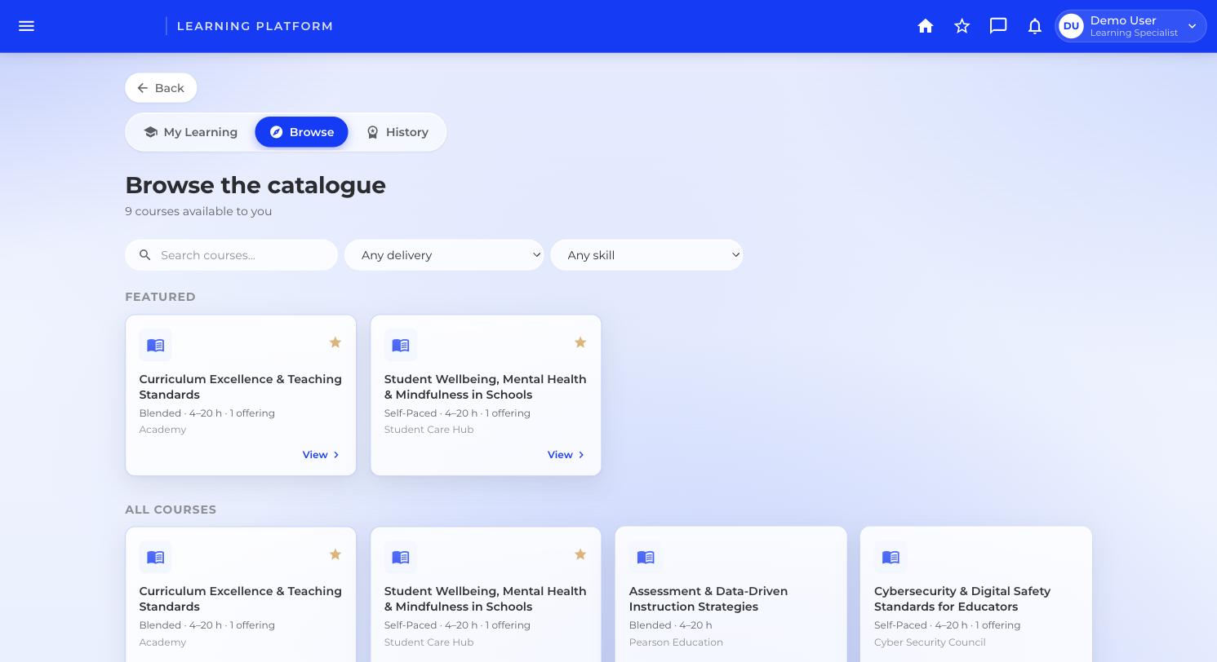The width and height of the screenshot is (1217, 662).
Task: Open featured Student Wellbeing, Mental Health title
Action: [486, 386]
